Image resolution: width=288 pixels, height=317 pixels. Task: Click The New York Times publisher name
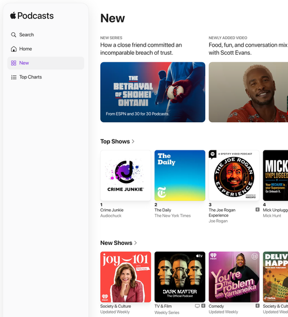click(173, 216)
